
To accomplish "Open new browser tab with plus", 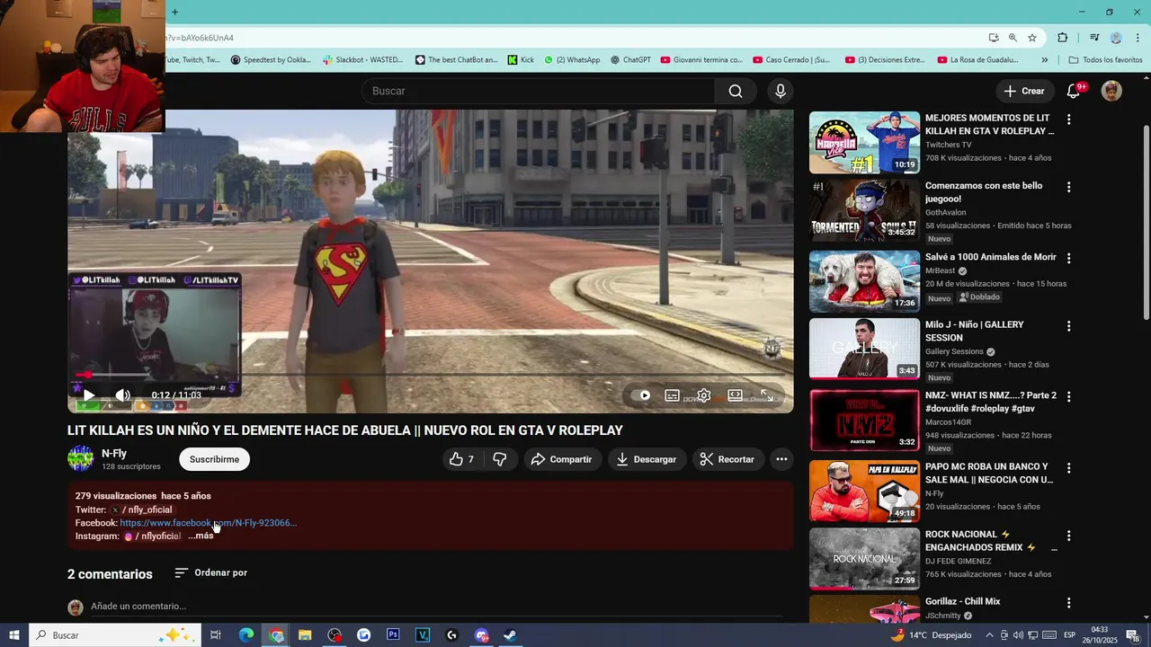I will [x=174, y=12].
